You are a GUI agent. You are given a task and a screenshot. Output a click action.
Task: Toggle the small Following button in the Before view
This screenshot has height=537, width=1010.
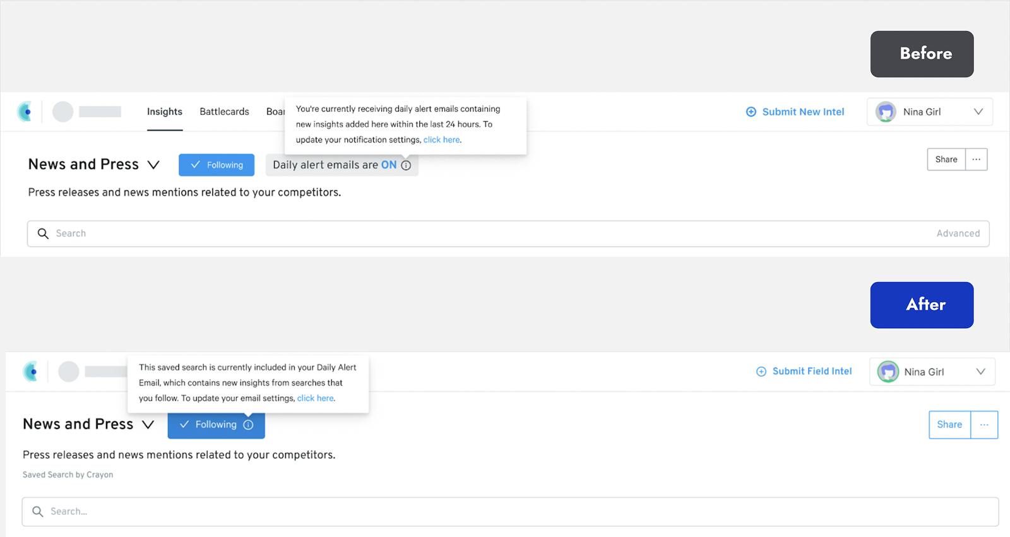tap(217, 165)
